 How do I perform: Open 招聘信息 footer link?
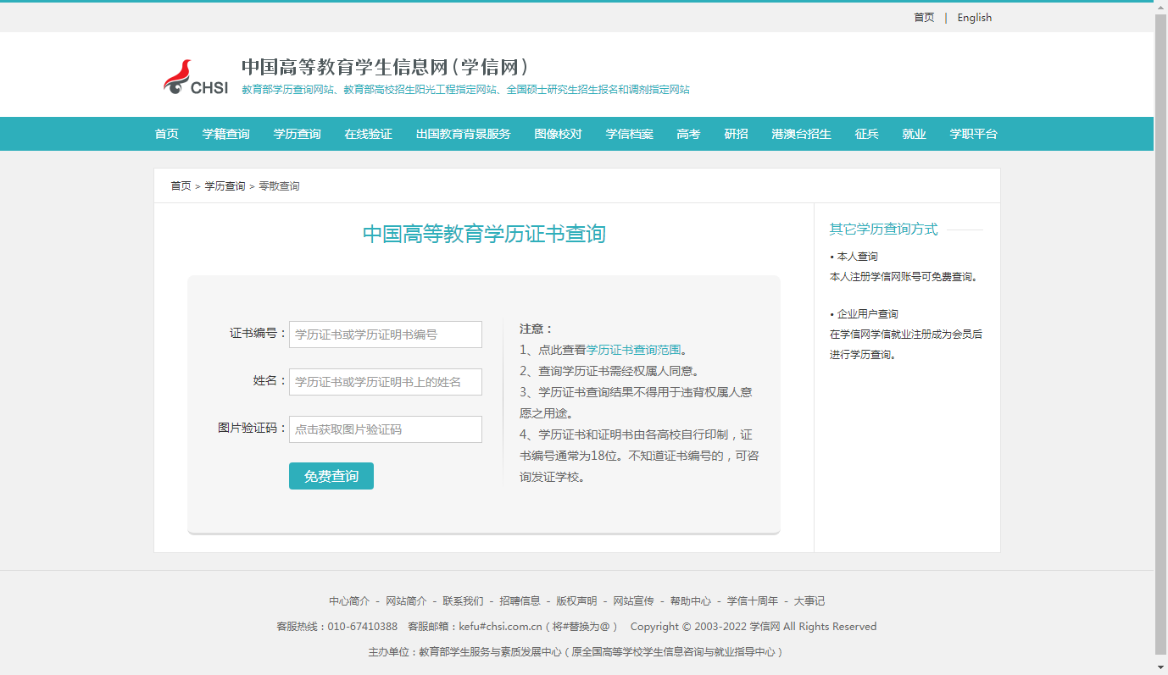tap(520, 601)
